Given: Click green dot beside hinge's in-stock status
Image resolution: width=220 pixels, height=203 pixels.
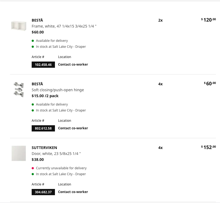Looking at the screenshot, I should point(33,110).
